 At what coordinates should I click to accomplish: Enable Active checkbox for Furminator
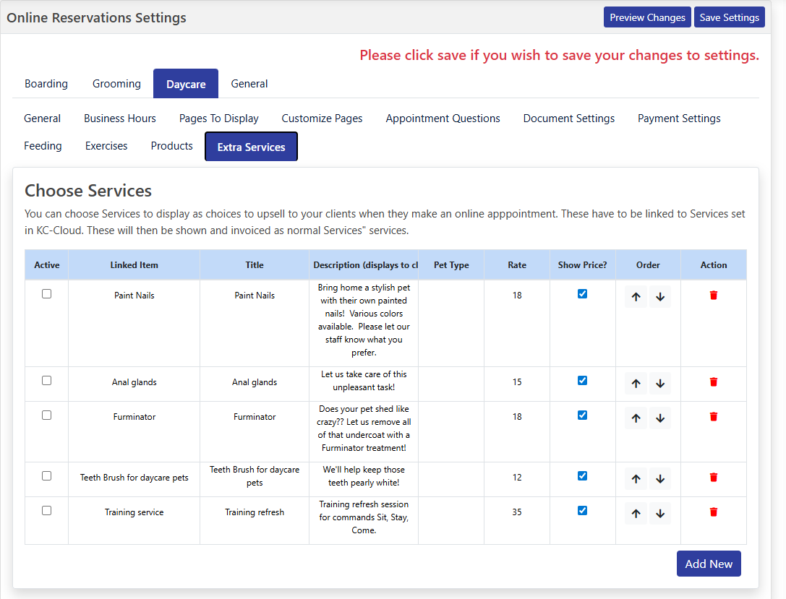tap(46, 415)
